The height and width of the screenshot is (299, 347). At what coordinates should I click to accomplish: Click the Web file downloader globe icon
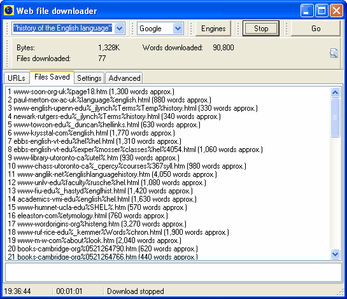(9, 10)
